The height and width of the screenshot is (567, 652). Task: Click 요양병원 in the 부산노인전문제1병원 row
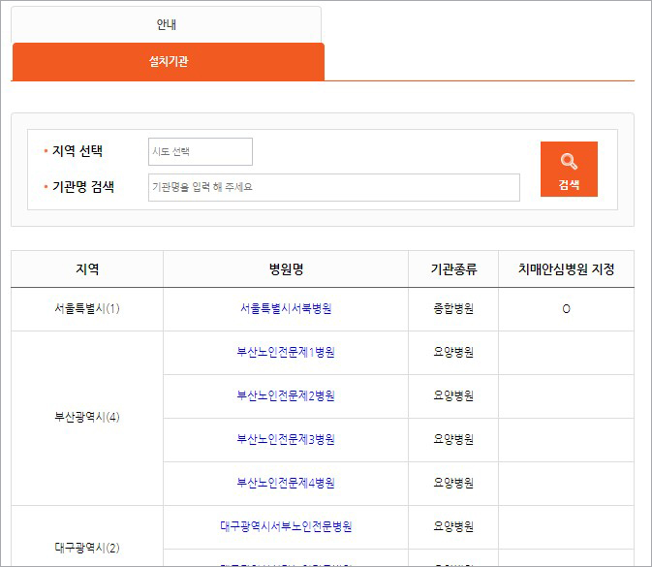pyautogui.click(x=453, y=353)
